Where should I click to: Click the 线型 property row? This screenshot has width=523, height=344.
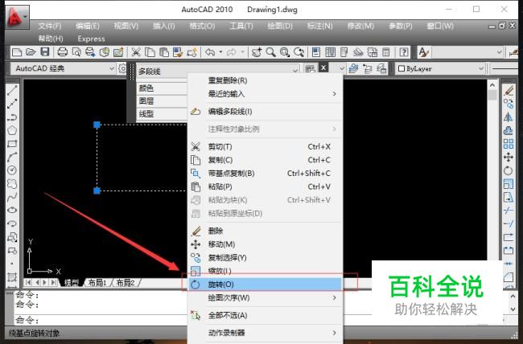point(162,114)
